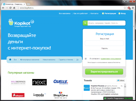The image size is (136, 101).
Task: Open the Next store logo
Action: coord(39,82)
